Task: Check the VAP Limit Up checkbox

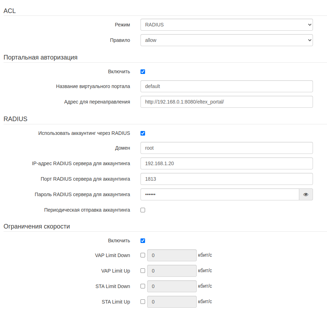Action: [143, 271]
